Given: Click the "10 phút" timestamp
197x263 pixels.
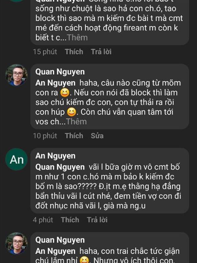Looking at the screenshot, I should coord(45,136).
